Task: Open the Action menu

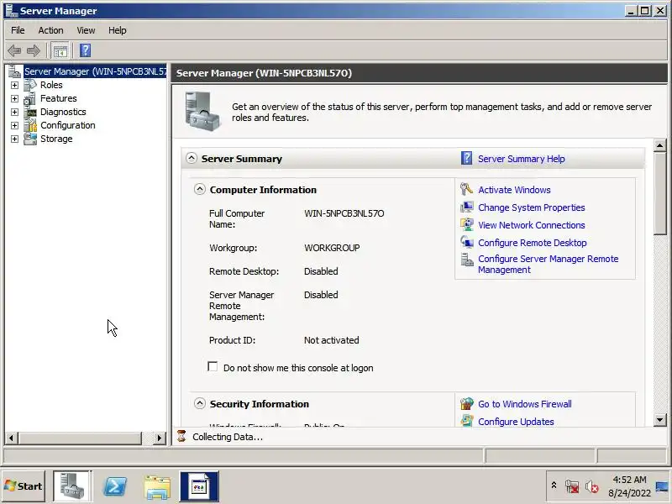Action: 50,30
